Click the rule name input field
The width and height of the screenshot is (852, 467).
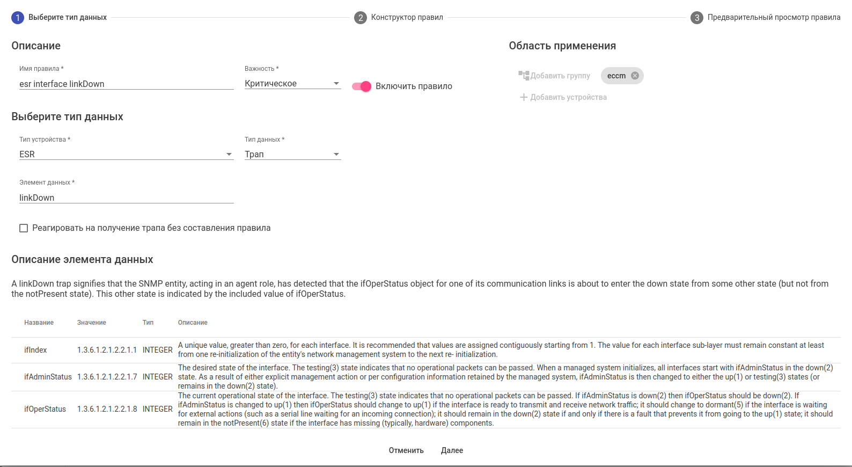(126, 84)
